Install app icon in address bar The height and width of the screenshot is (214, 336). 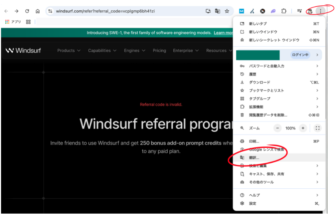[x=208, y=11]
